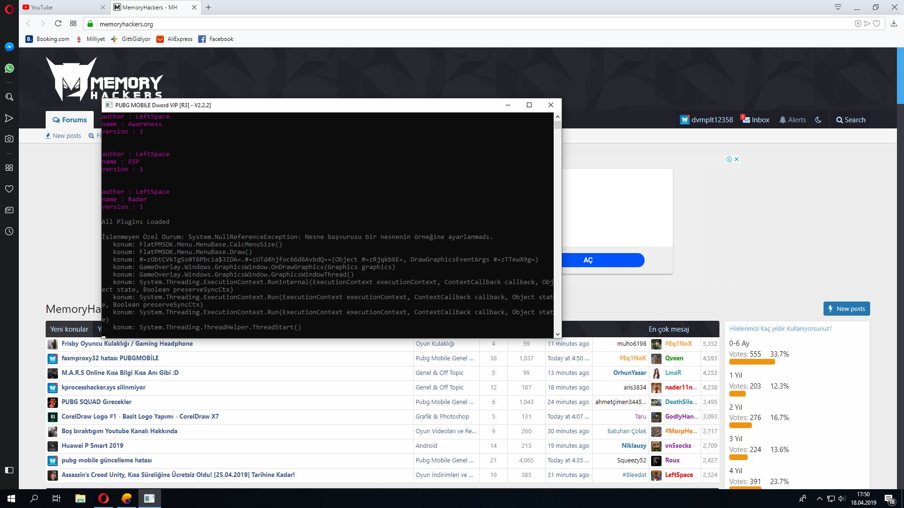This screenshot has width=904, height=508.
Task: Add page to bookmarks heart in address bar
Action: pos(876,24)
